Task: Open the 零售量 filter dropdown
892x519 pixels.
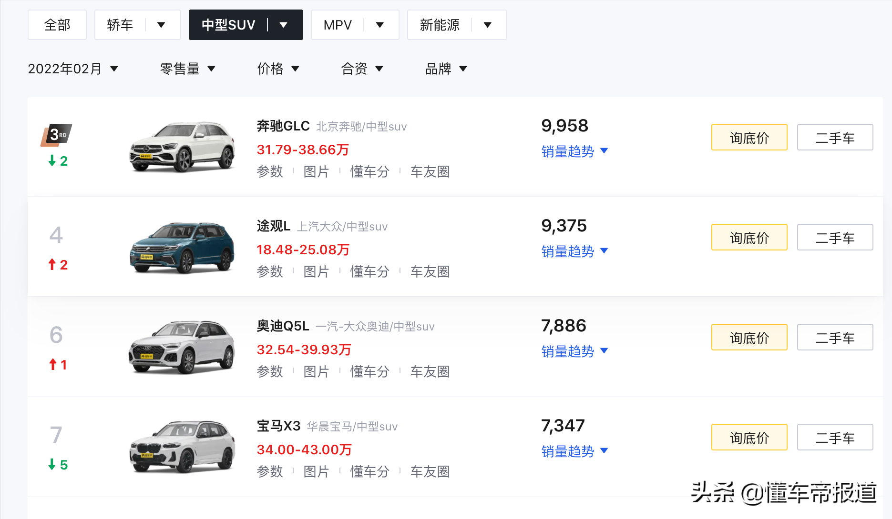Action: (x=188, y=69)
